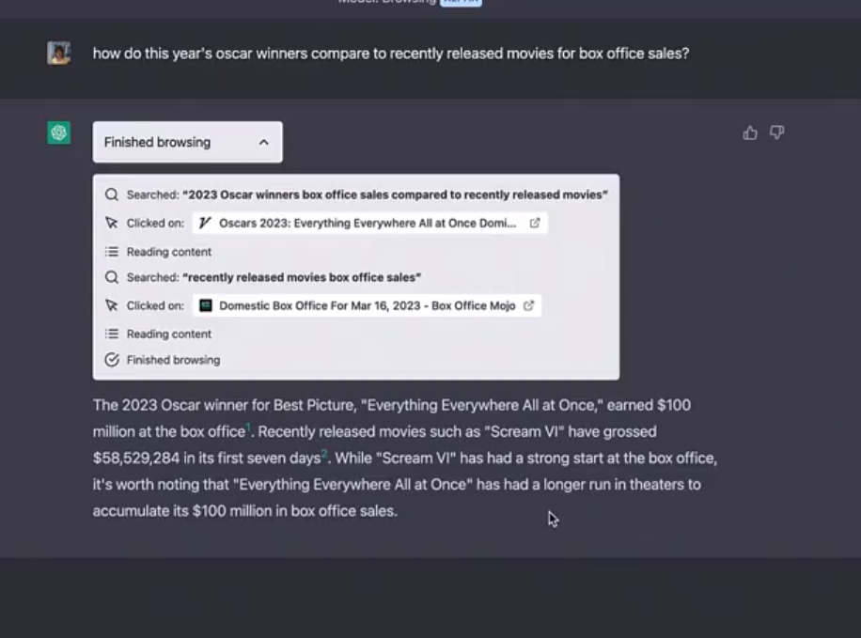This screenshot has height=638, width=861.
Task: Click the user question about oscar winners
Action: point(390,54)
